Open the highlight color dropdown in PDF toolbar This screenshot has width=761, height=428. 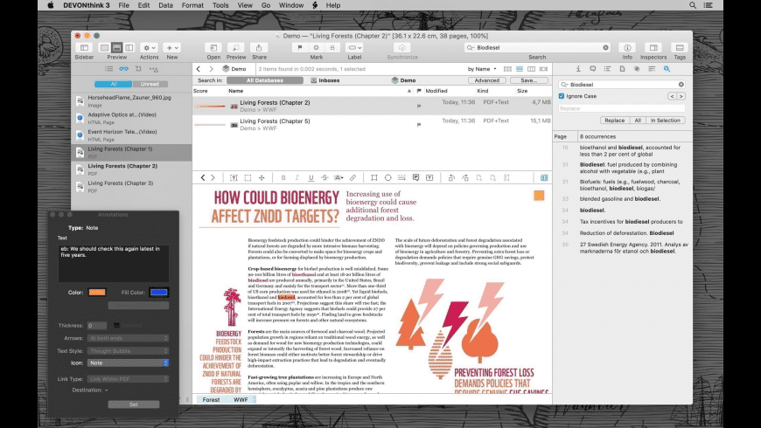(339, 178)
